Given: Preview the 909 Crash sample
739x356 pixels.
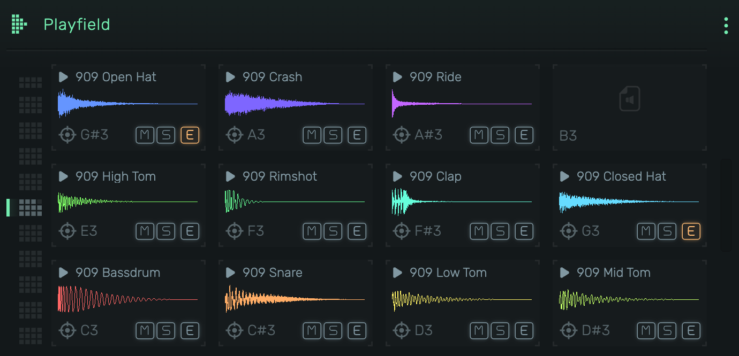Looking at the screenshot, I should click(230, 77).
